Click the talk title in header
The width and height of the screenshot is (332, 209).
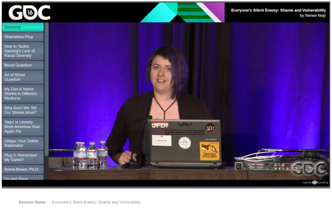[x=278, y=10]
